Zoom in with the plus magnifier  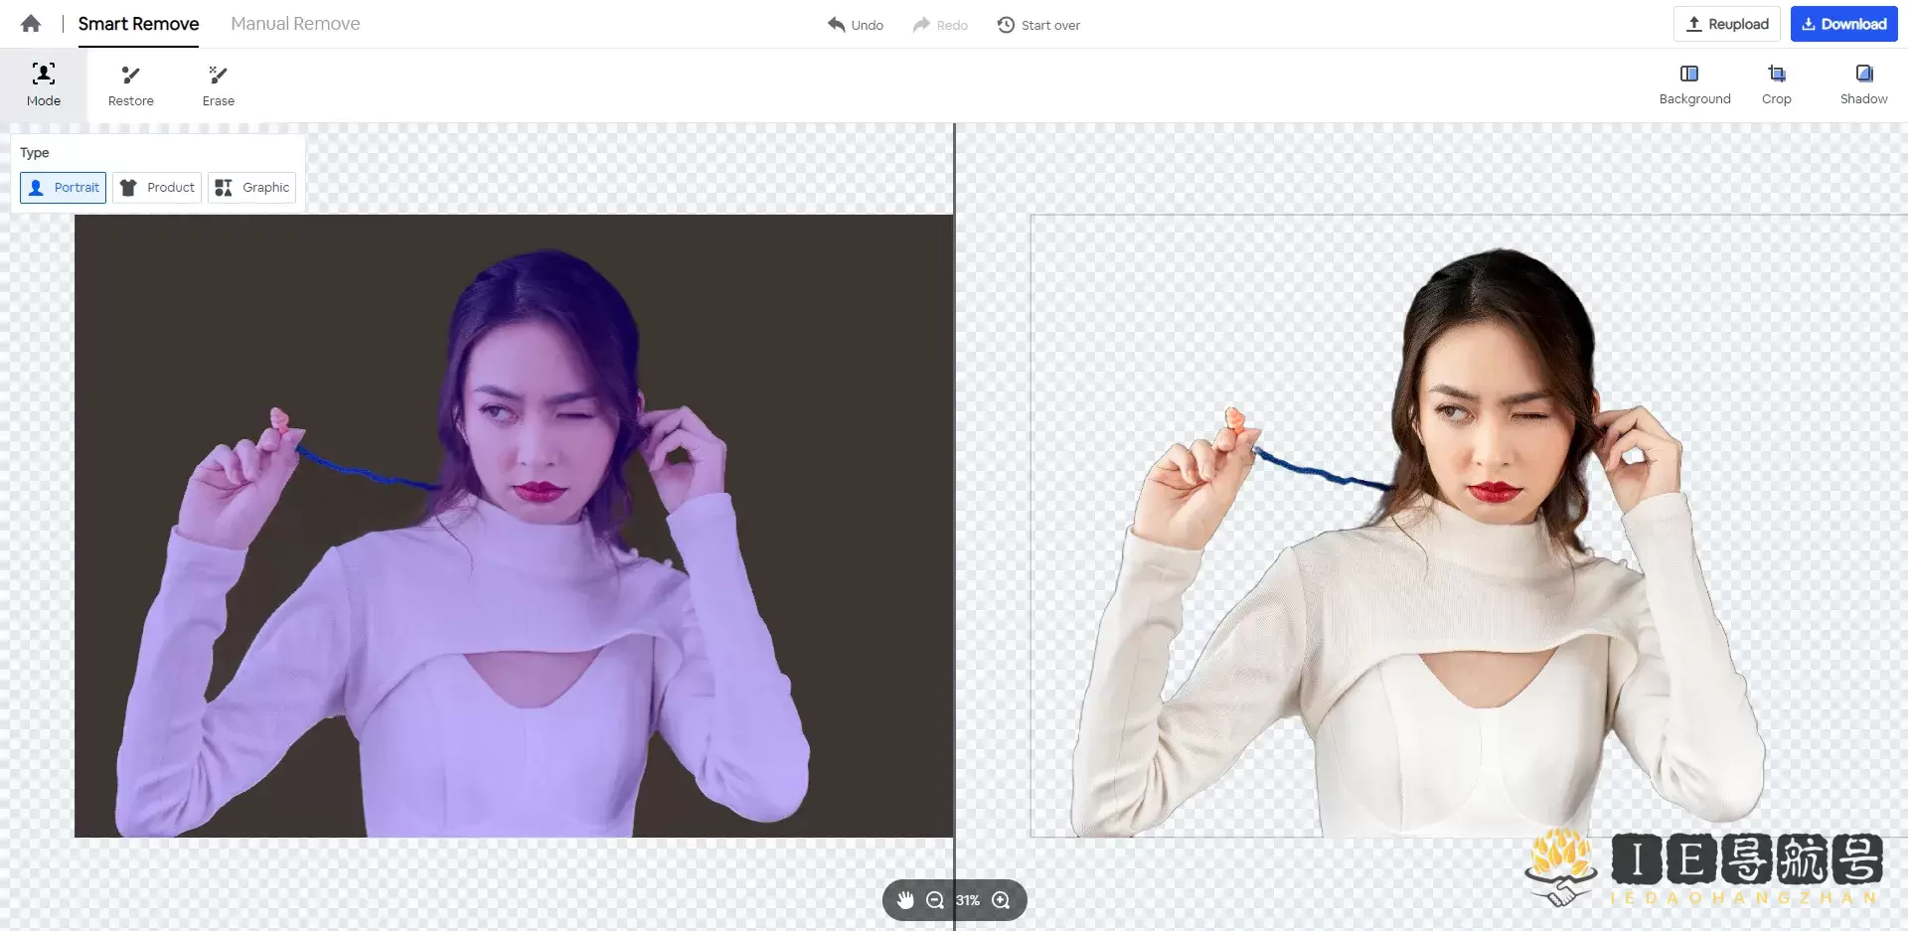click(x=1001, y=900)
